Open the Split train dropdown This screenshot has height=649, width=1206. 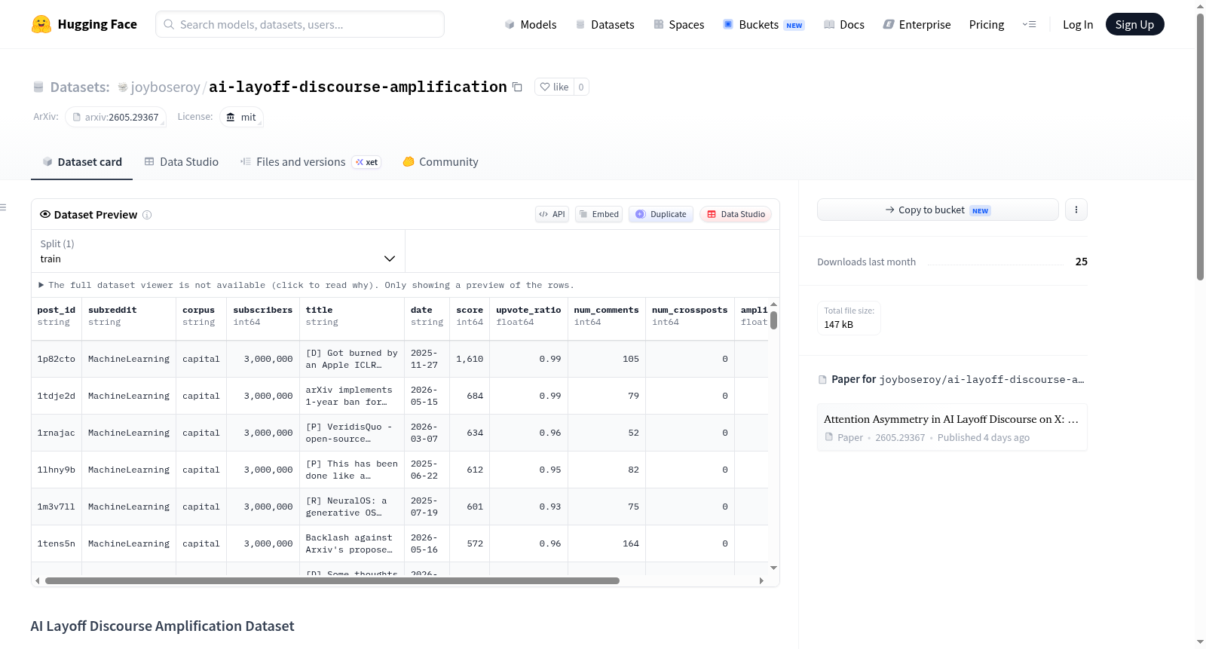pyautogui.click(x=219, y=251)
